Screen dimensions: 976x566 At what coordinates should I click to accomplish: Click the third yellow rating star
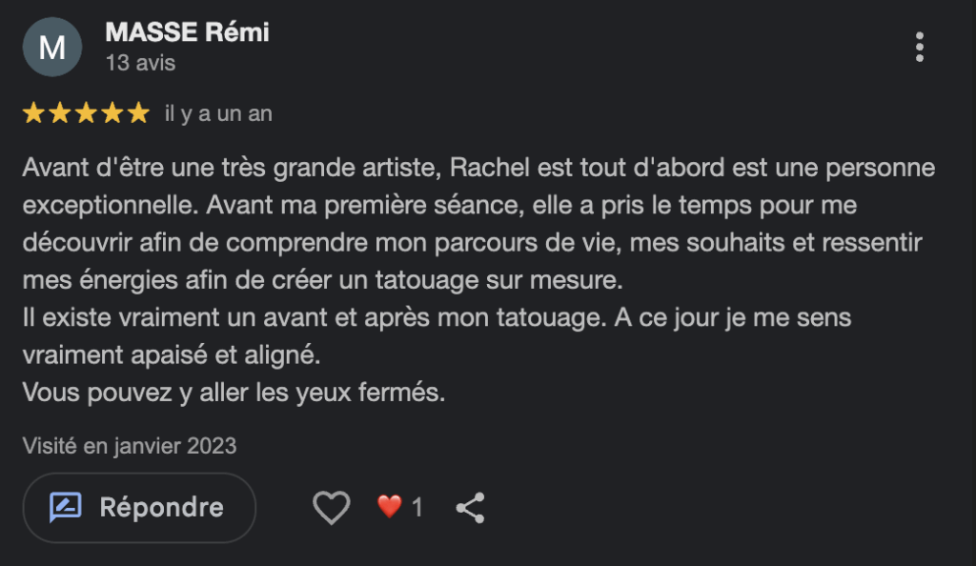86,114
